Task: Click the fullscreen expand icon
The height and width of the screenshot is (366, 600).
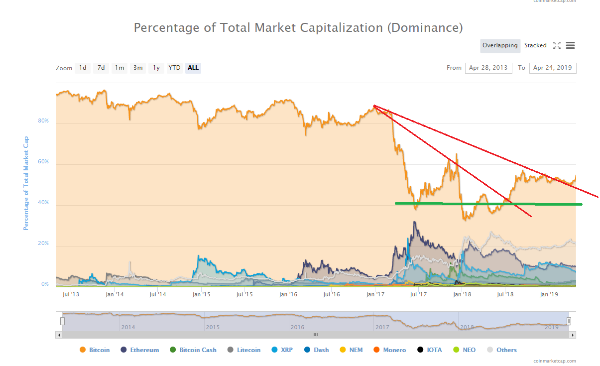Action: coord(556,45)
